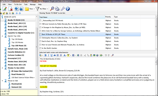Apply numbered list in notes toolbar

pyautogui.click(x=61, y=55)
